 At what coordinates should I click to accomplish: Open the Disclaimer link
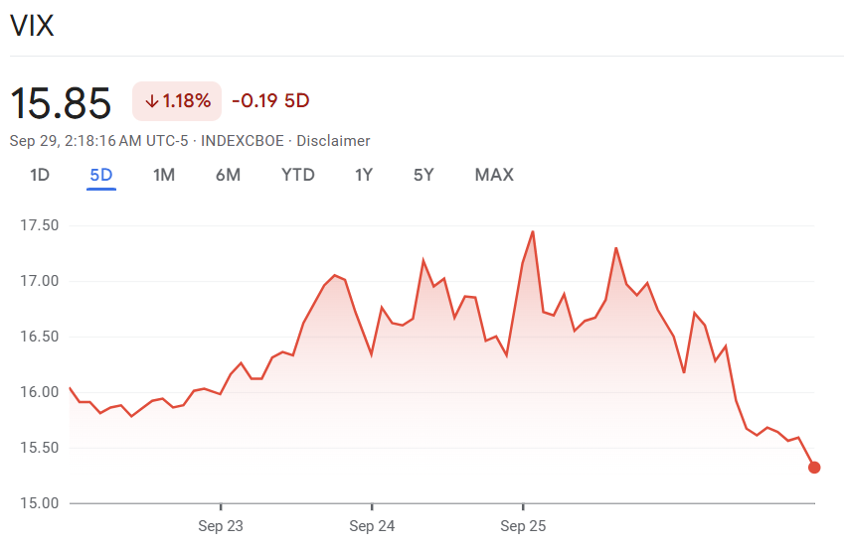(x=333, y=141)
